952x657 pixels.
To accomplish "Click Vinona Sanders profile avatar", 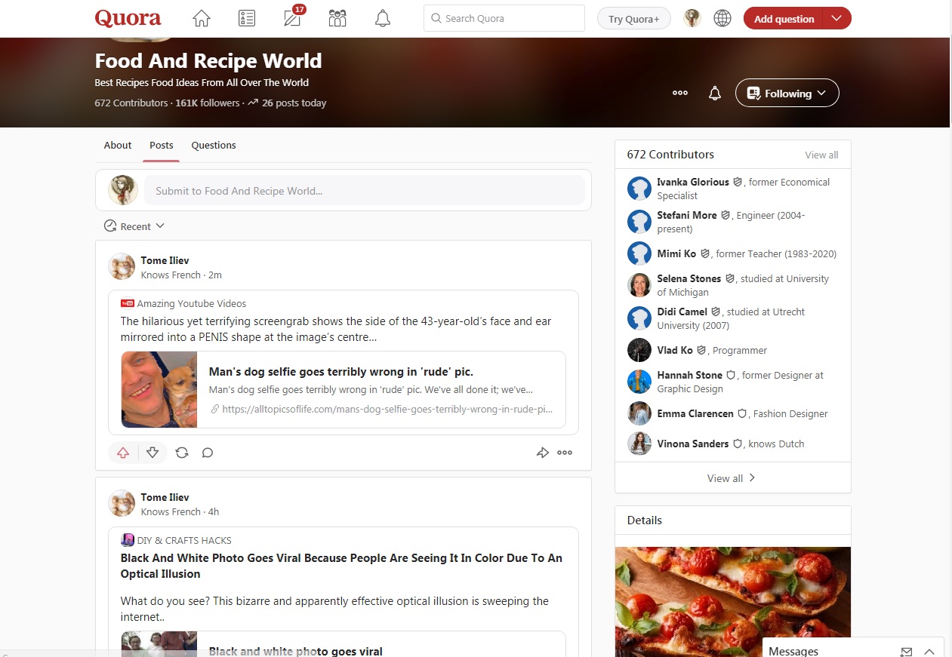I will tap(639, 444).
